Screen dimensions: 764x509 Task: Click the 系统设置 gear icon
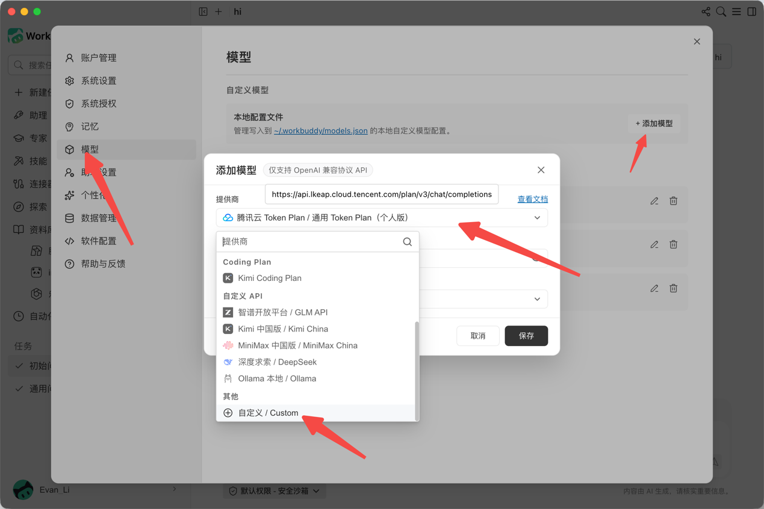70,81
